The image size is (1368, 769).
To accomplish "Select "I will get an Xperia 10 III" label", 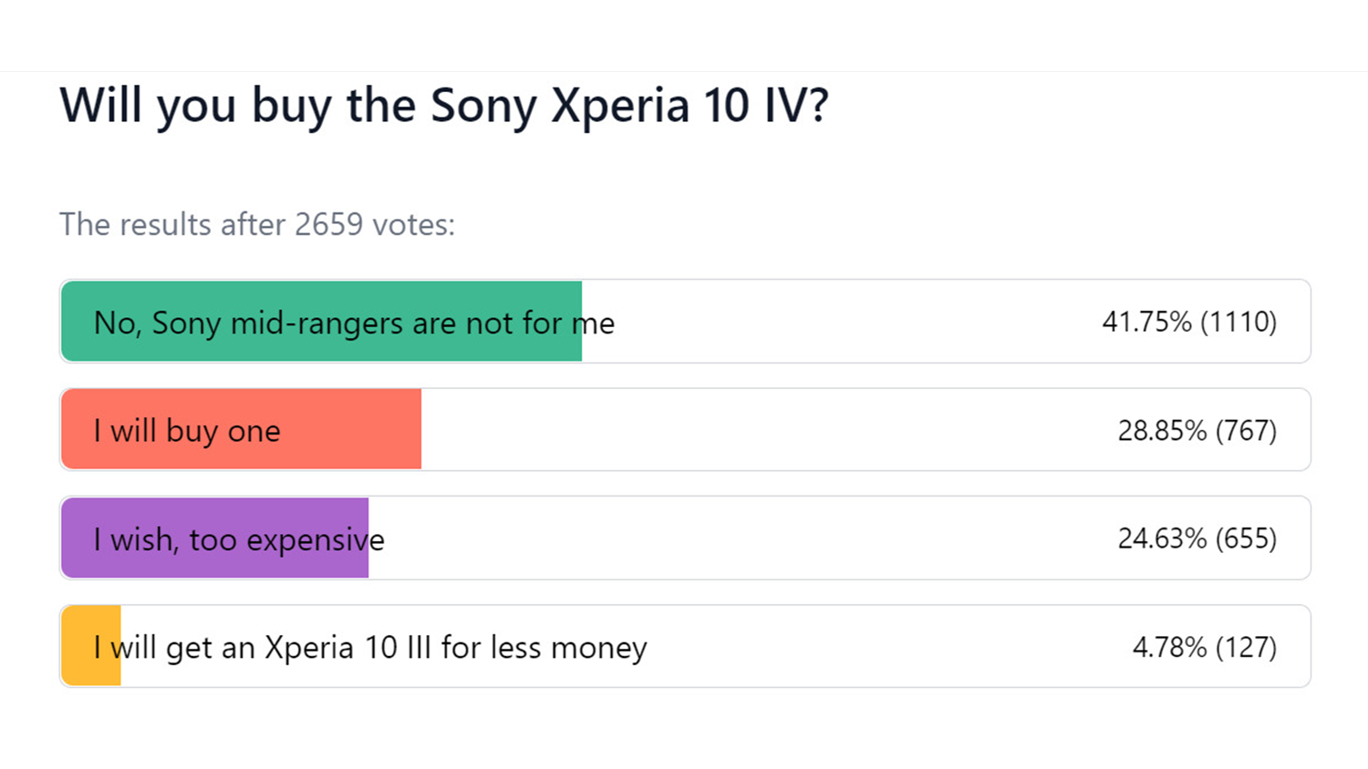I will click(x=370, y=647).
